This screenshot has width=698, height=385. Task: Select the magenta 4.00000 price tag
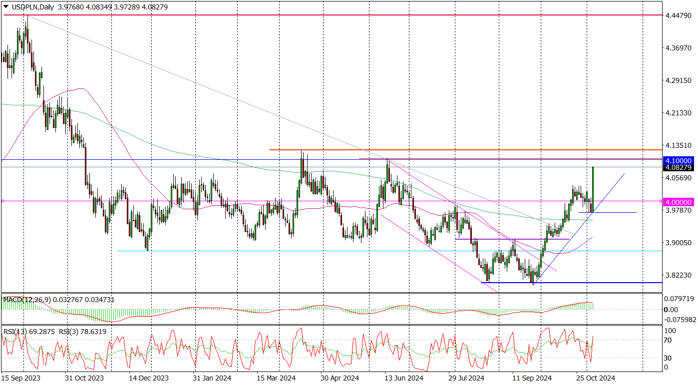pos(678,202)
